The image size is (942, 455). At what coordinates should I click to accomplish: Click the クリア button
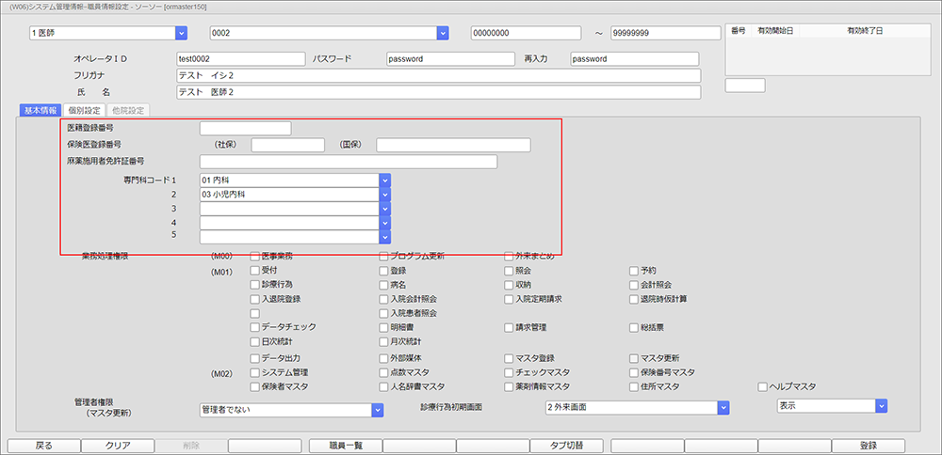118,446
